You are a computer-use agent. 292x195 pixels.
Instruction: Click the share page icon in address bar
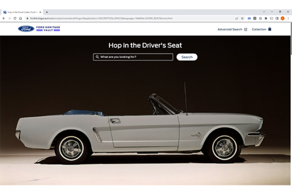pos(237,18)
